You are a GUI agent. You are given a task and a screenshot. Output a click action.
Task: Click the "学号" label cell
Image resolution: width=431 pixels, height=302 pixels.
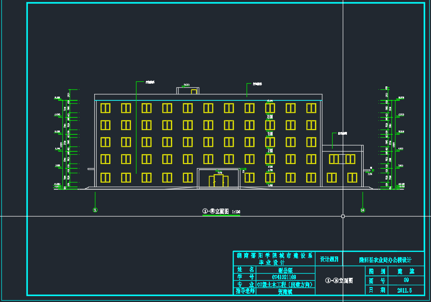coord(245,277)
